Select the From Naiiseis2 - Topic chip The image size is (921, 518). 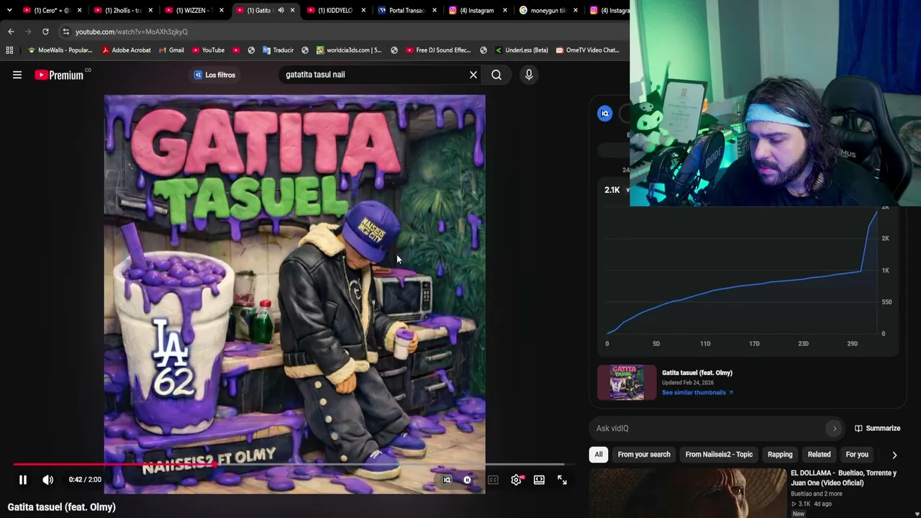click(719, 455)
